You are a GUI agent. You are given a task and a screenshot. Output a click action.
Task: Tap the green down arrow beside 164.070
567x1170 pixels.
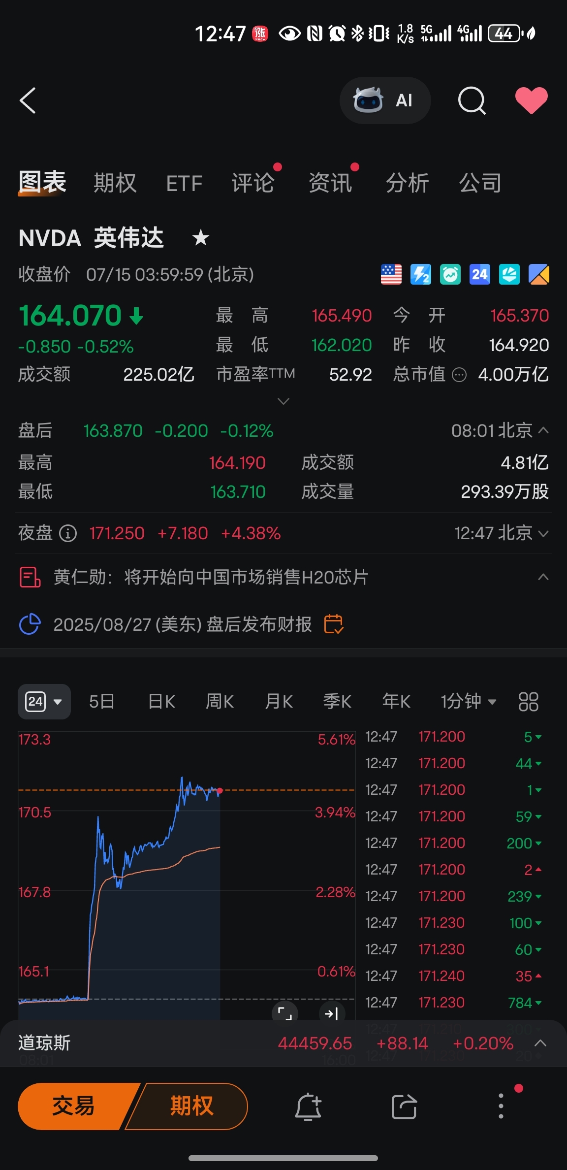point(136,316)
